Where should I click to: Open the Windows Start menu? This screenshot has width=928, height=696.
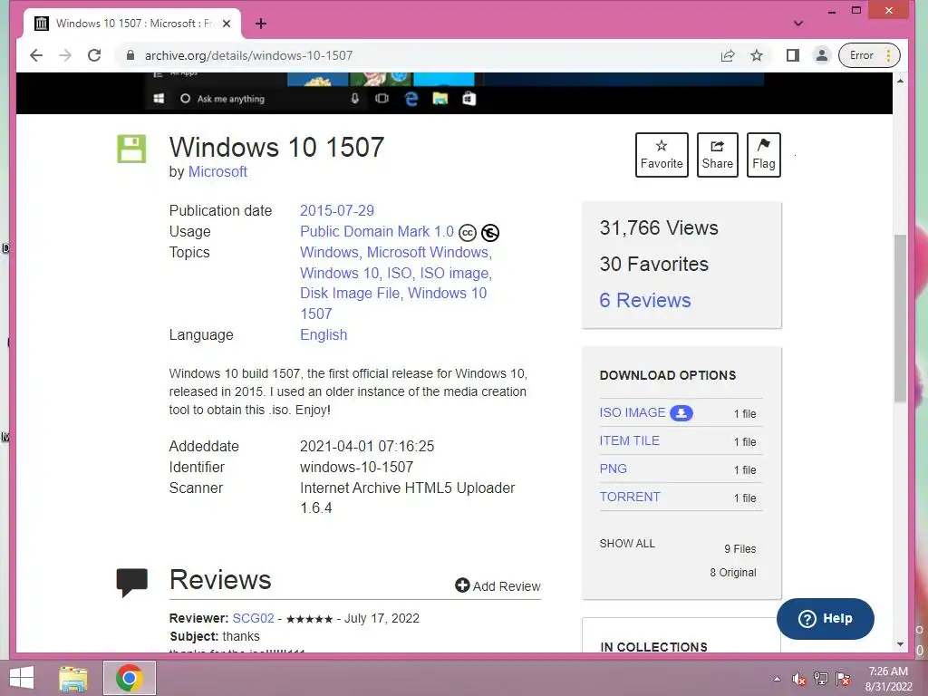[x=22, y=678]
